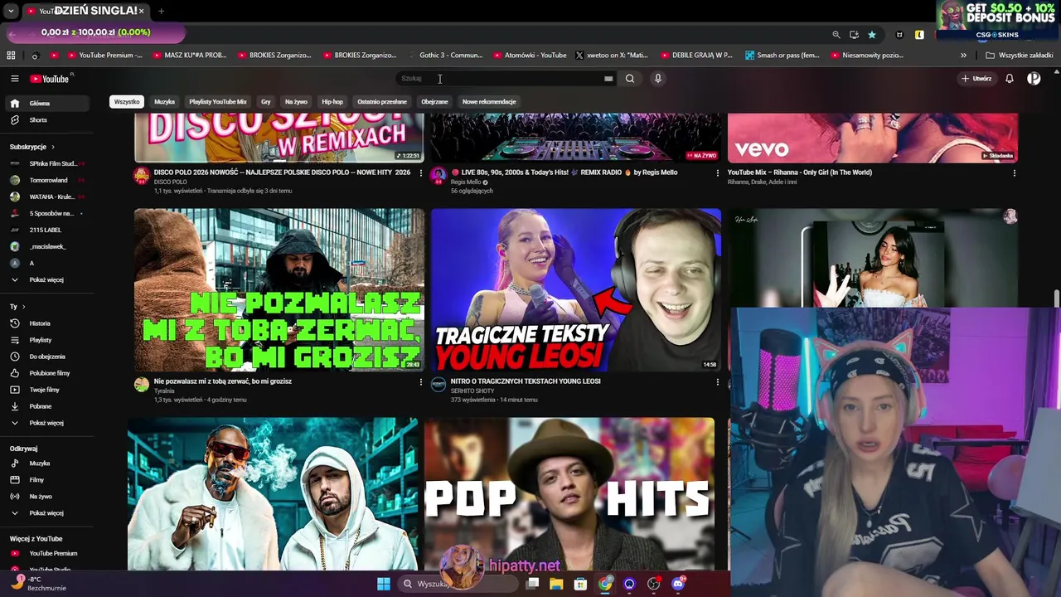1061x597 pixels.
Task: Click the YouTube search input field
Action: pos(501,79)
